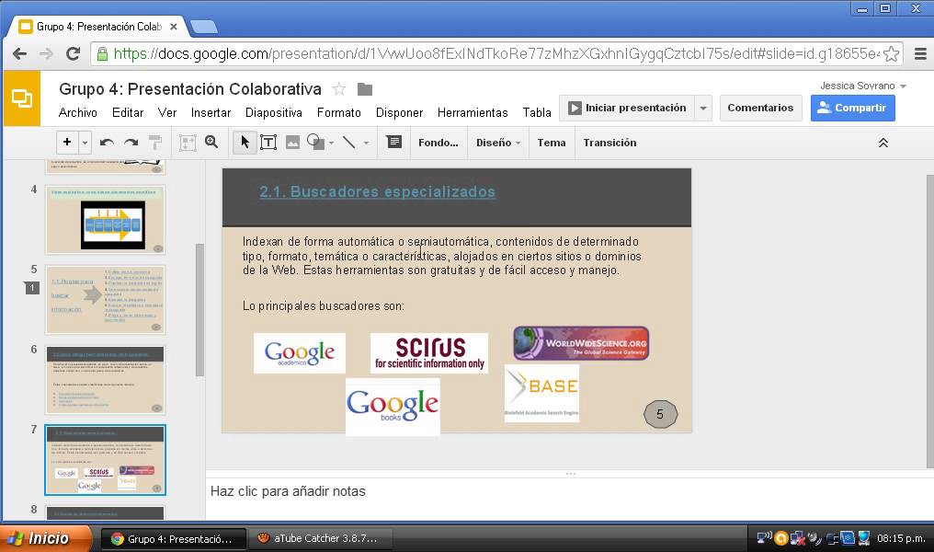Click the comment badge on slide 5
Screen dimensions: 934x552
click(32, 288)
